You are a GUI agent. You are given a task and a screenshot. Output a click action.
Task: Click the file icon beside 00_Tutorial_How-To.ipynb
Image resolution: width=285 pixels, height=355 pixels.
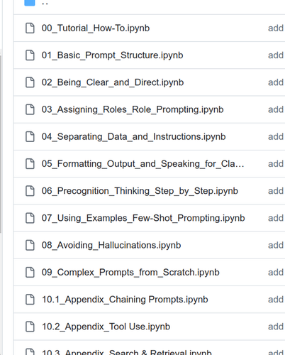click(30, 28)
